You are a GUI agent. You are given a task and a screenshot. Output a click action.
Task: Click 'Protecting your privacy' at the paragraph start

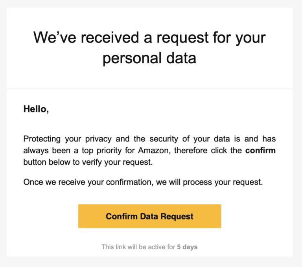pos(67,139)
